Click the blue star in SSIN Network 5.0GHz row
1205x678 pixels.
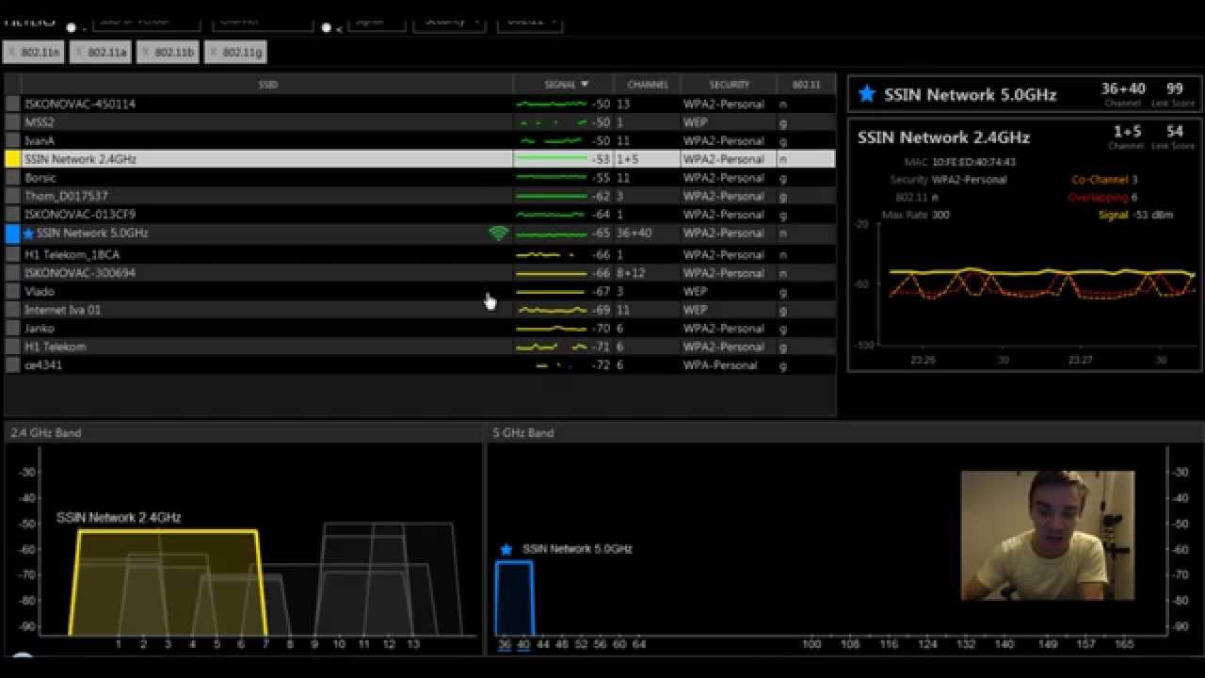point(28,234)
